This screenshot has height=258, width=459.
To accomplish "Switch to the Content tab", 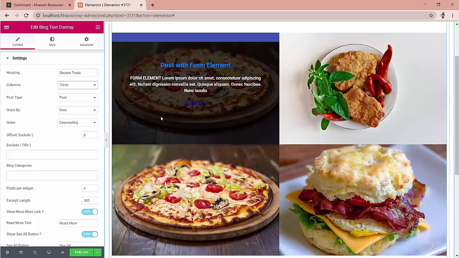I will coord(18,42).
